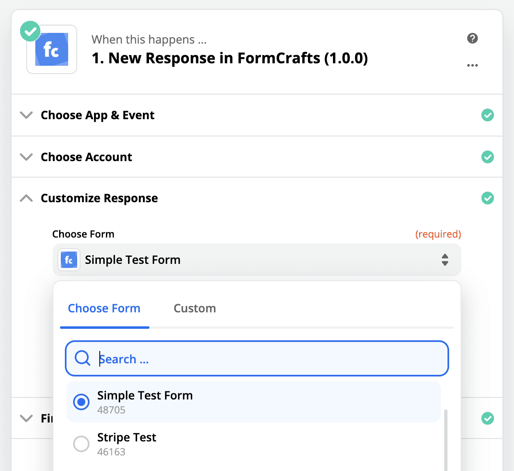The height and width of the screenshot is (471, 514).
Task: Switch to the Choose Form tab
Action: 104,308
